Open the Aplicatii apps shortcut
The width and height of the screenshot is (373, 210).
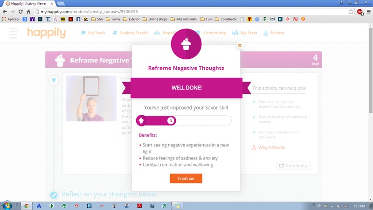click(x=11, y=19)
